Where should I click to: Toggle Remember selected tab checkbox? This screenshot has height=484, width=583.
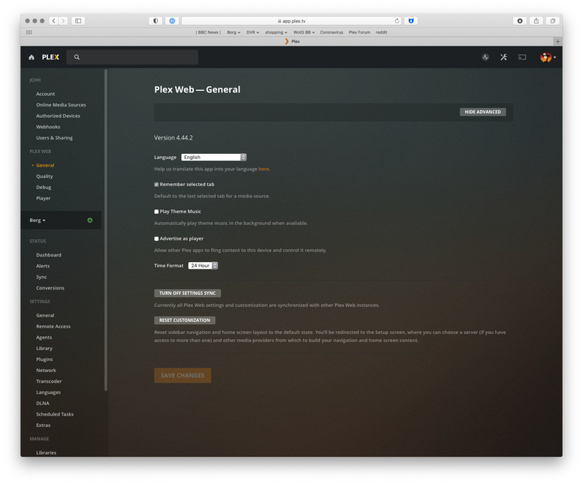(156, 185)
